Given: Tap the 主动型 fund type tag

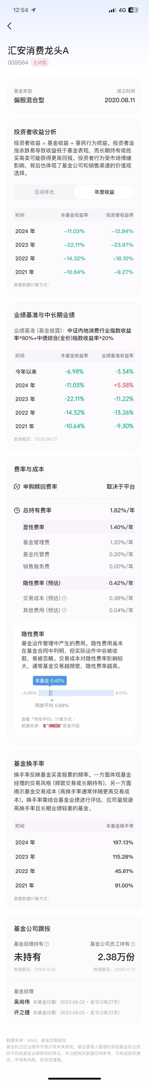Looking at the screenshot, I should (39, 63).
